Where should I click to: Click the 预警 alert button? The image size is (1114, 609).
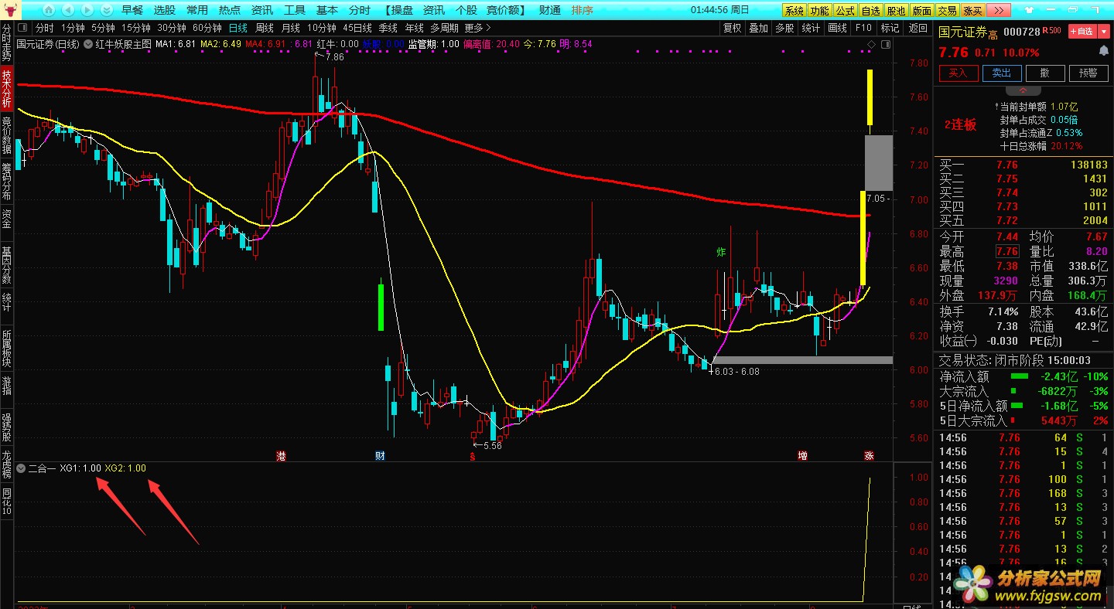pos(1088,73)
